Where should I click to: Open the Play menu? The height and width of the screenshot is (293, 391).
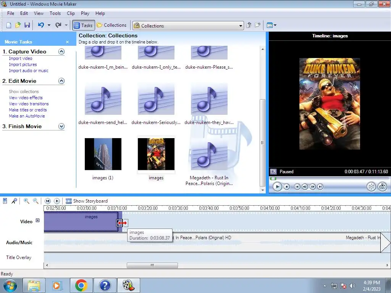(85, 13)
